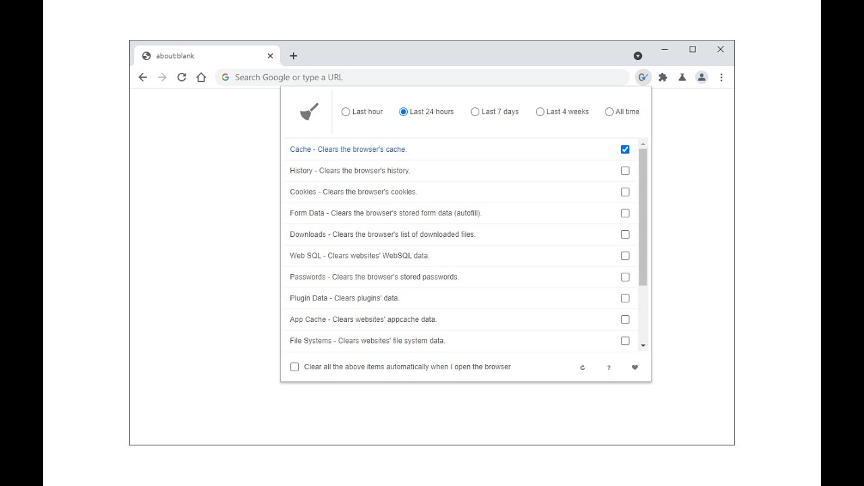This screenshot has width=864, height=486.
Task: Click the heart support icon
Action: pos(634,368)
